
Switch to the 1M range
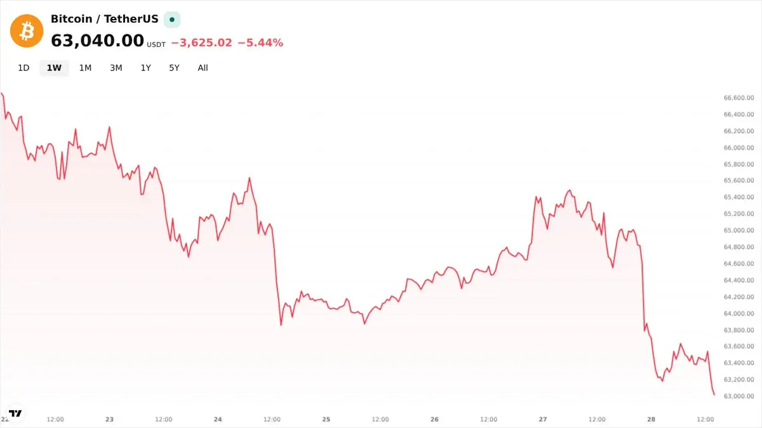[85, 68]
